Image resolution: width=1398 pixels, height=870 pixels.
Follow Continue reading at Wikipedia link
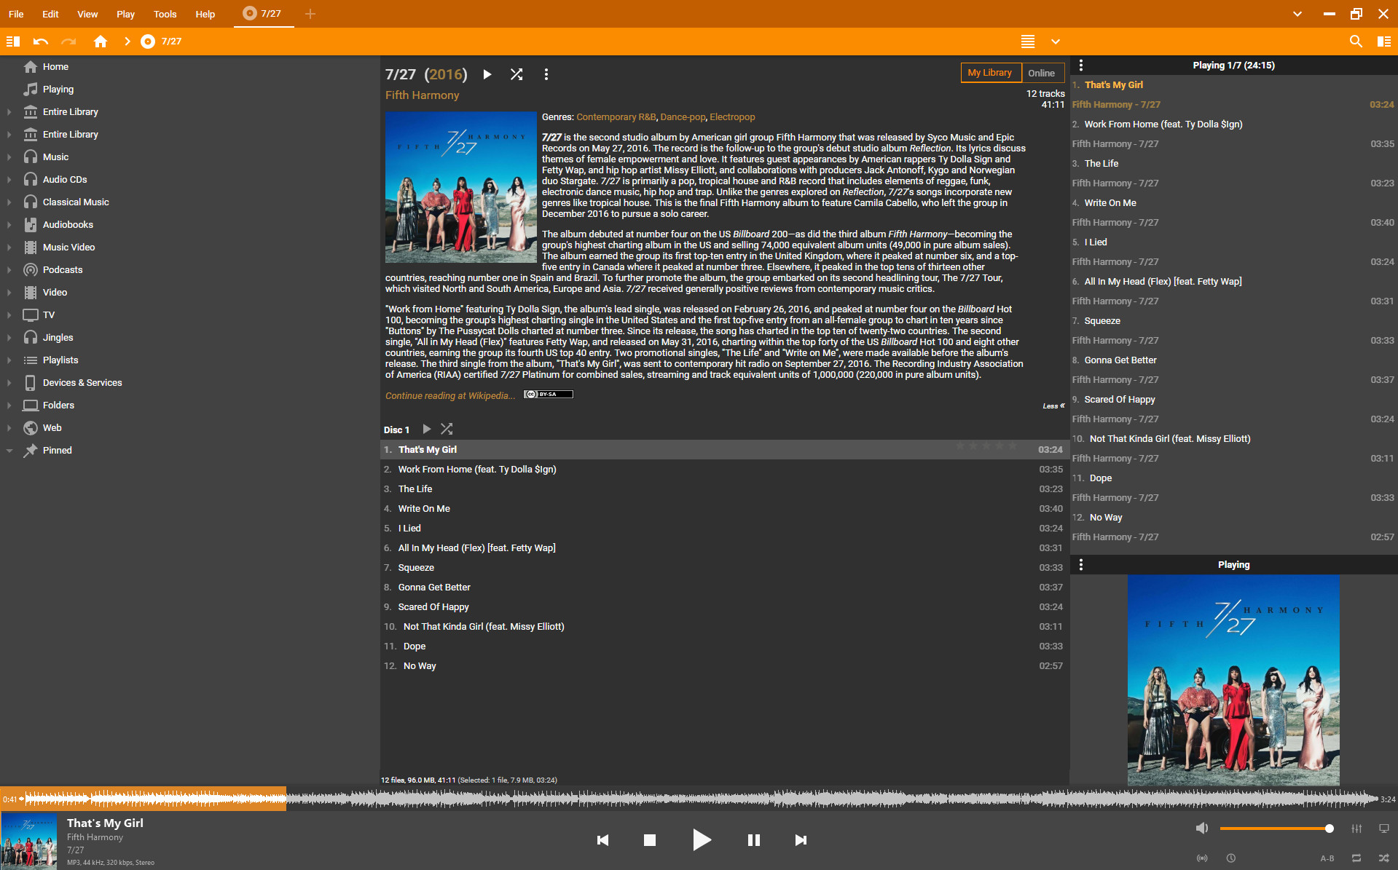(x=449, y=395)
